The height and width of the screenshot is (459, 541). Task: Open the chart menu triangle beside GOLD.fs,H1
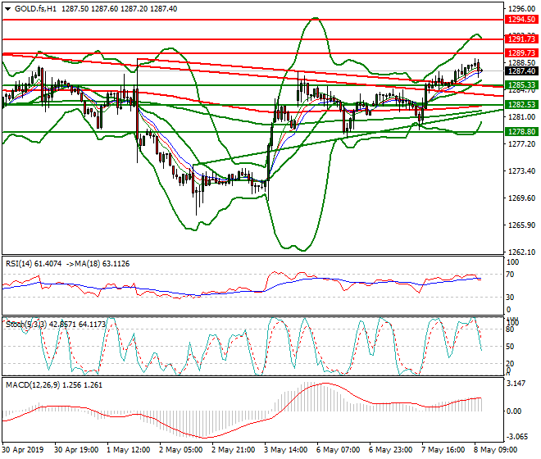tap(8, 9)
